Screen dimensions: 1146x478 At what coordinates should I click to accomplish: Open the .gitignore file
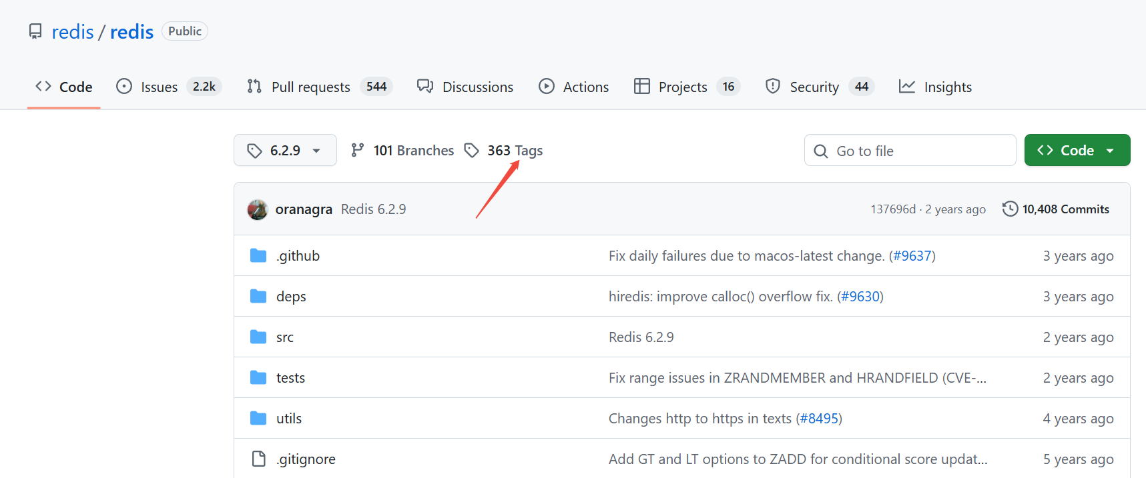click(306, 459)
